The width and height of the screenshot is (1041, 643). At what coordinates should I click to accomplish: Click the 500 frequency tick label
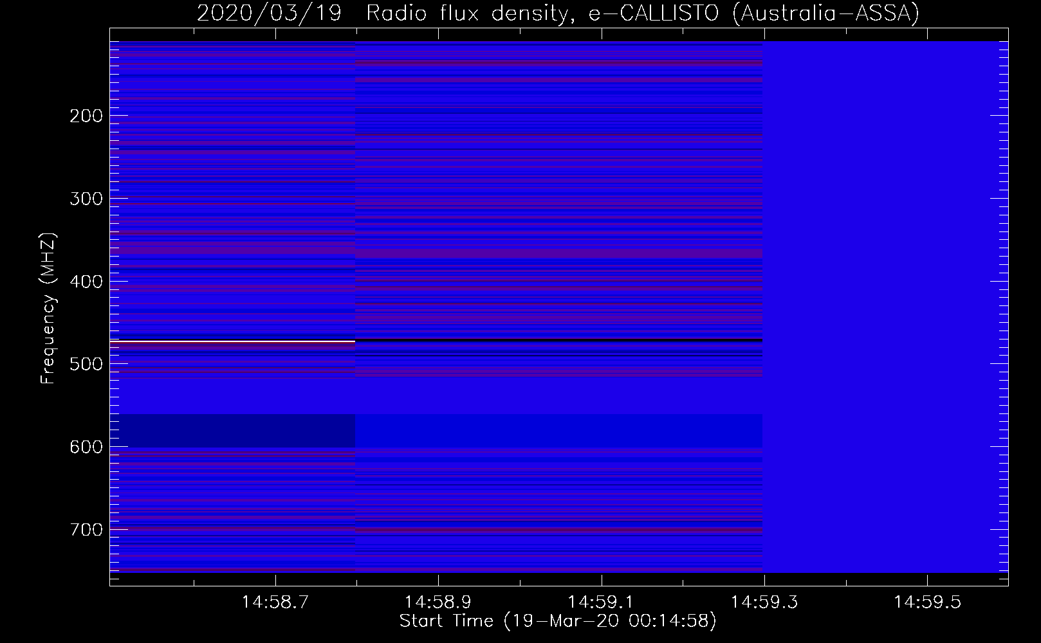tap(86, 364)
